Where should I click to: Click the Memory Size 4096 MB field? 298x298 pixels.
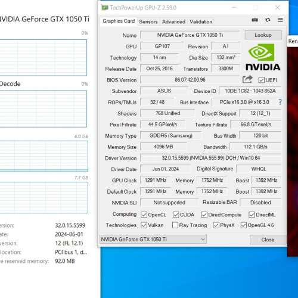(x=163, y=147)
